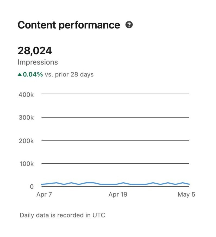Click the 400k horizontal gridline

point(115,94)
